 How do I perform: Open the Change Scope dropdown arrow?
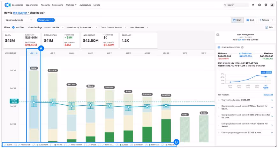53,20
